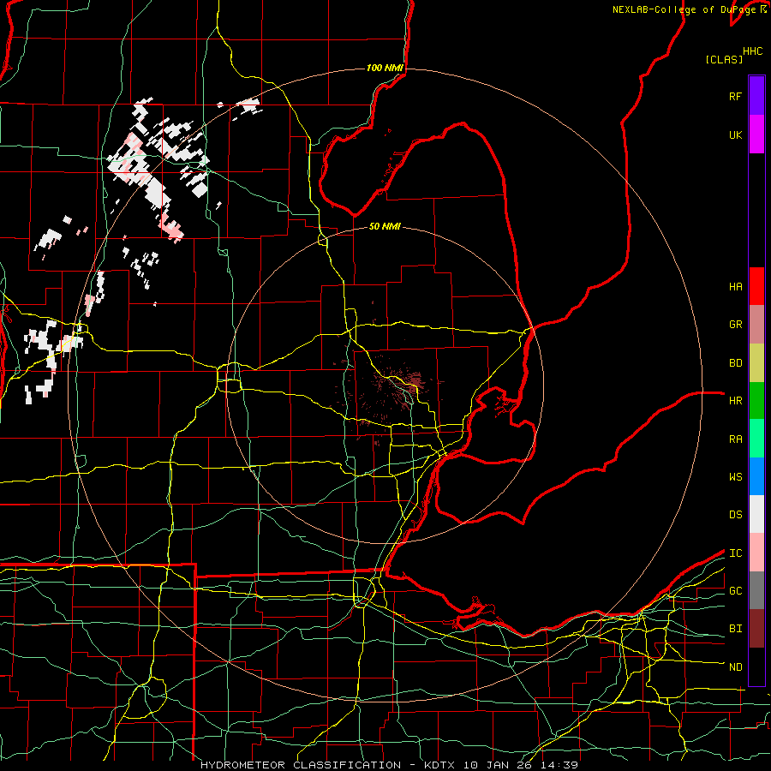Click the IC pink legend swatch
Image resolution: width=771 pixels, height=771 pixels.
(756, 553)
